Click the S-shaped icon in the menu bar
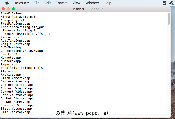 click(165, 3)
